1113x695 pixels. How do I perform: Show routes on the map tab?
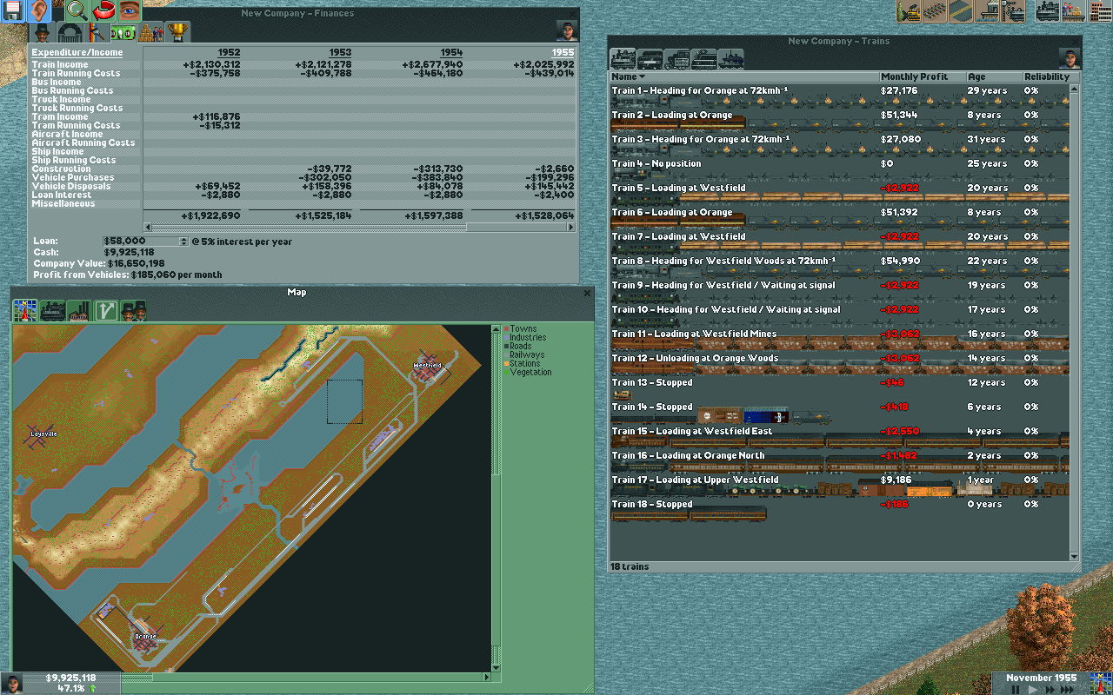106,311
